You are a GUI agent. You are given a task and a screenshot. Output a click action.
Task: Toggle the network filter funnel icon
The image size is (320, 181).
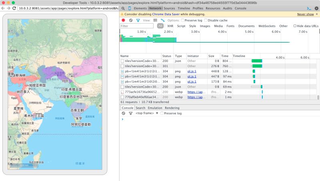tap(138, 20)
